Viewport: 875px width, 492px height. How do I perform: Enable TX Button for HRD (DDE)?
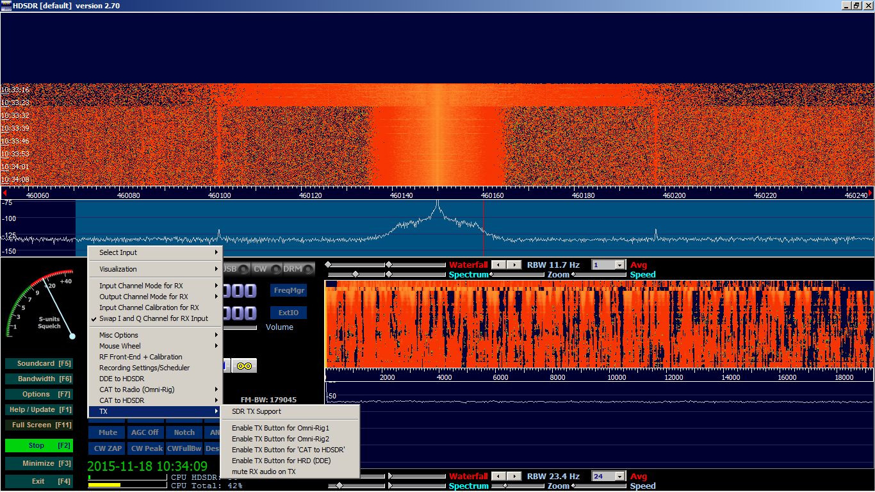click(x=290, y=461)
